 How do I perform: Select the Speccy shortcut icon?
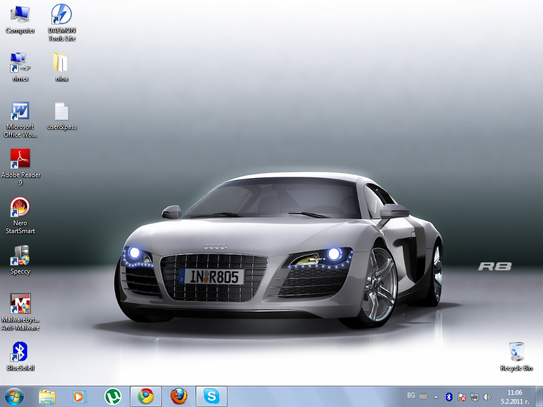pyautogui.click(x=20, y=260)
